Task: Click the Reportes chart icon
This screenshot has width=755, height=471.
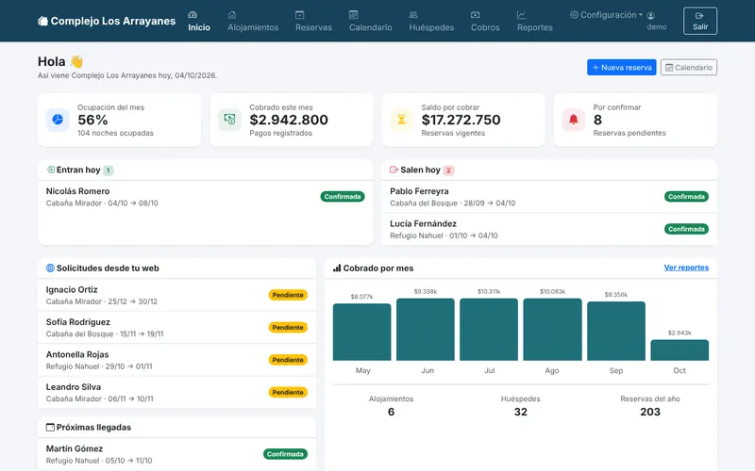Action: [x=522, y=15]
